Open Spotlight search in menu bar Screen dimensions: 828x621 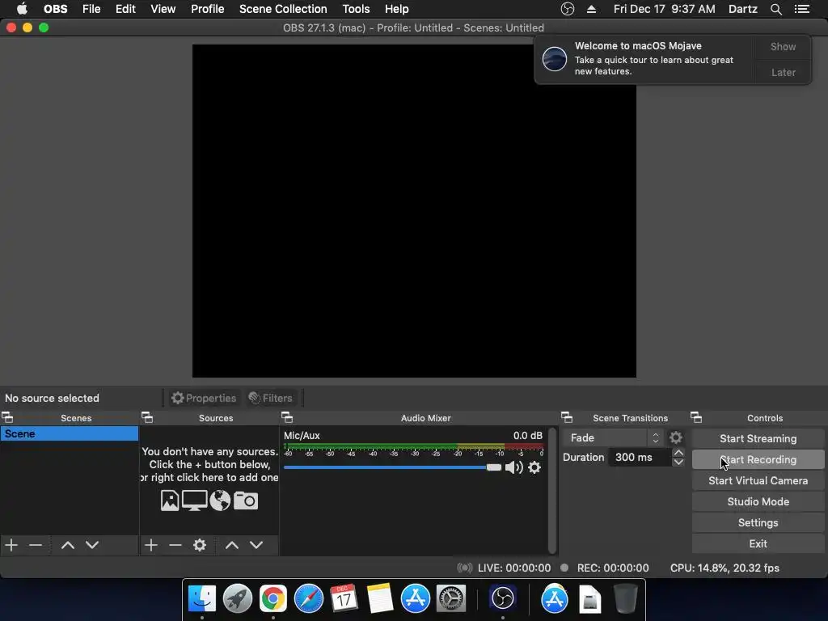[x=775, y=9]
